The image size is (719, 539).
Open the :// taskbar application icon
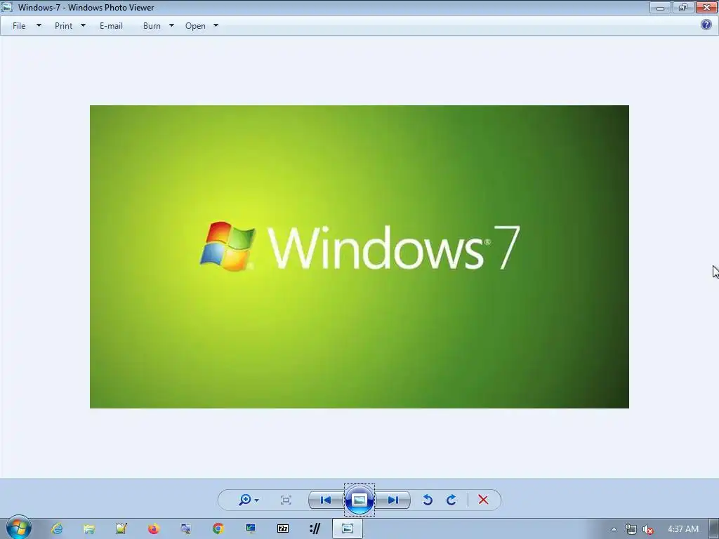coord(315,529)
